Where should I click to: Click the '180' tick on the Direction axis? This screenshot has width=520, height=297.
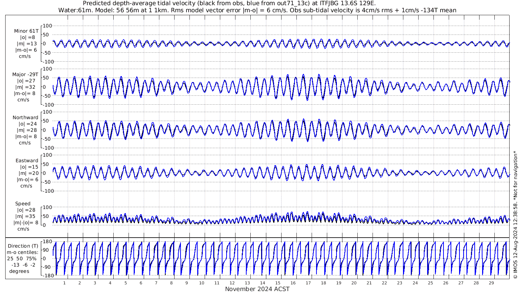(x=47, y=242)
